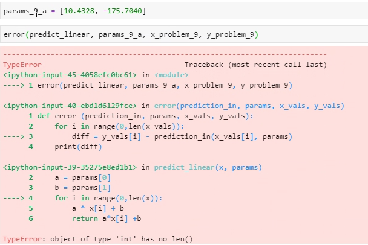Click 'predict_linear(x, params)' function signature in traceback
This screenshot has height=245, width=368.
(208, 167)
